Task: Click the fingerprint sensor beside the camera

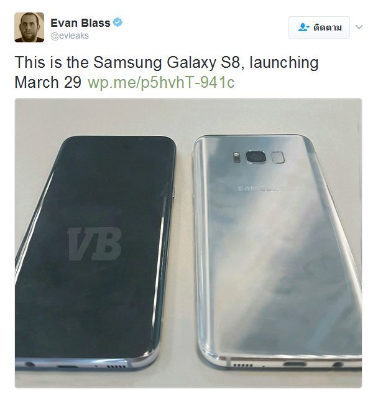Action: coord(278,158)
